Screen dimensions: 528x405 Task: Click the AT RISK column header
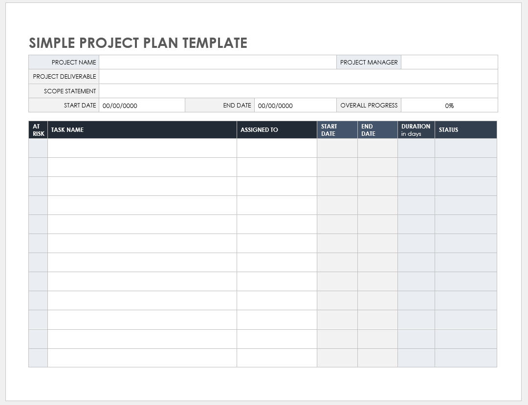pyautogui.click(x=38, y=130)
